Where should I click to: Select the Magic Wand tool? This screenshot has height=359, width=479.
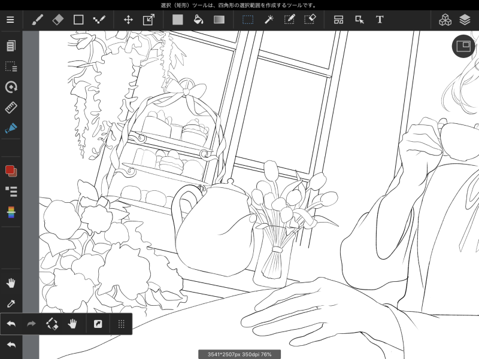(268, 20)
